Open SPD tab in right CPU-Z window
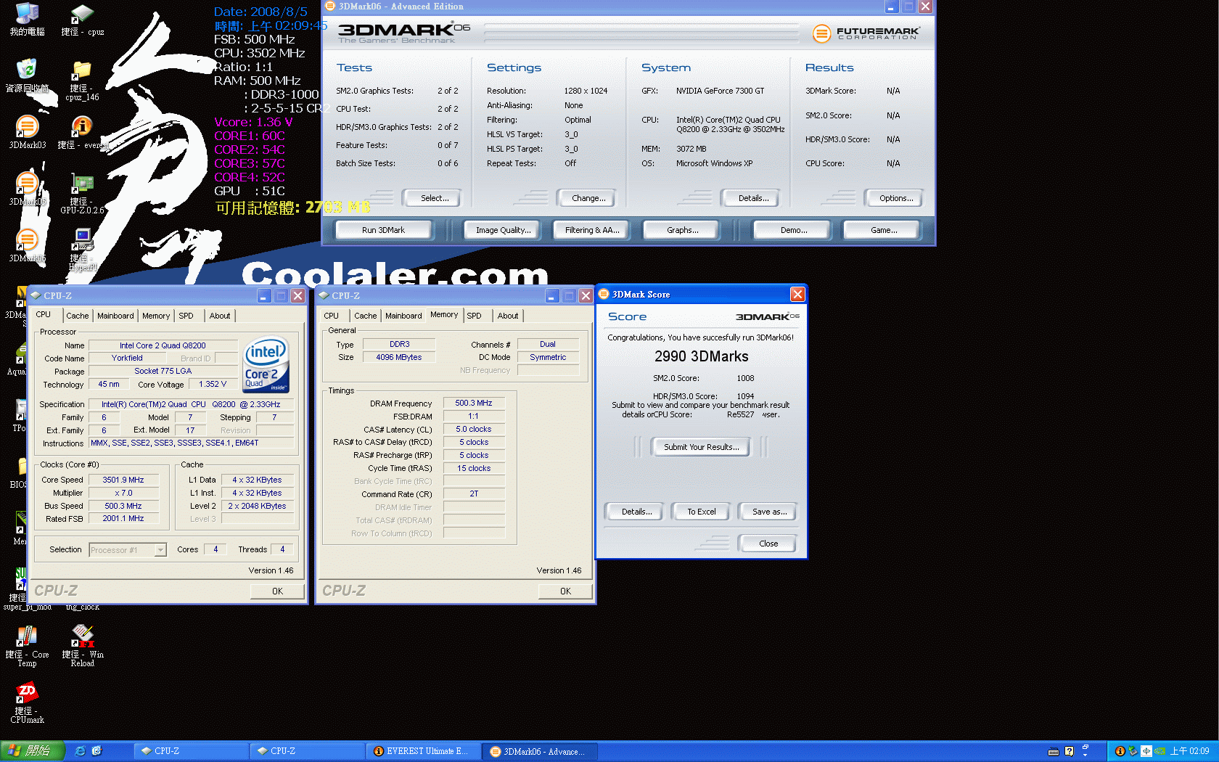Image resolution: width=1219 pixels, height=762 pixels. [475, 316]
